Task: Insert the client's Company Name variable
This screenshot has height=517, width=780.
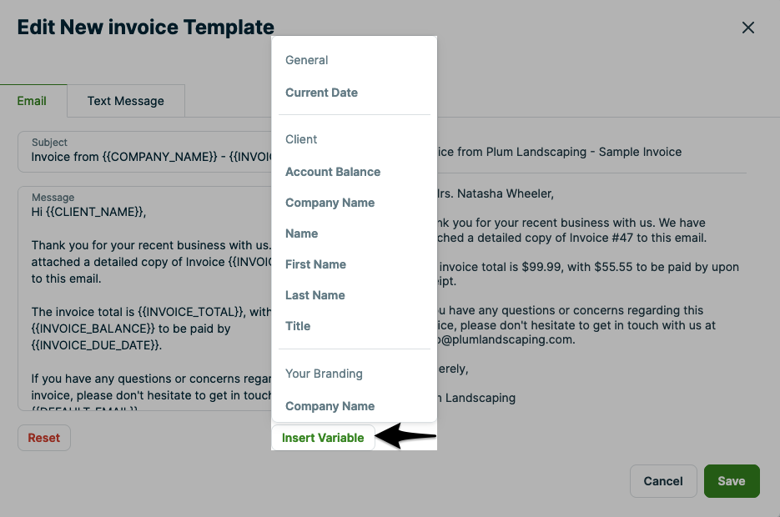Action: pyautogui.click(x=330, y=203)
